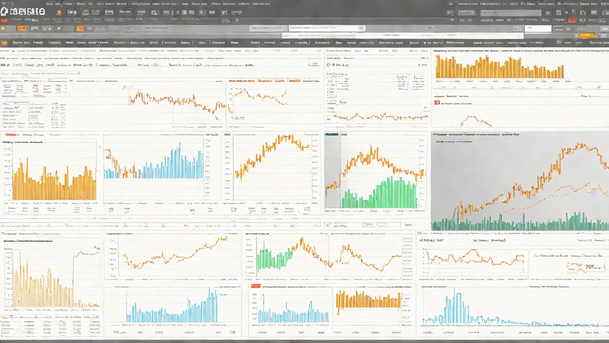Click the red tag icon above the bottom-center blue bar chart
Image resolution: width=609 pixels, height=343 pixels.
255,286
